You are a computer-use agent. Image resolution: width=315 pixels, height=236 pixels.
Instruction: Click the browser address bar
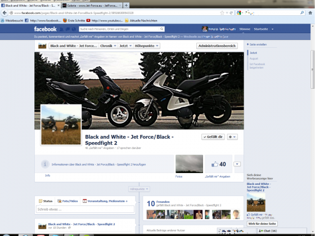(115, 13)
